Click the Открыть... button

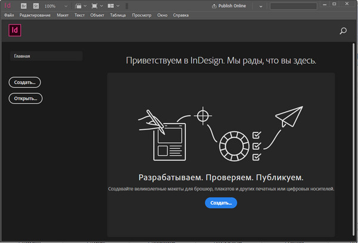pos(26,98)
